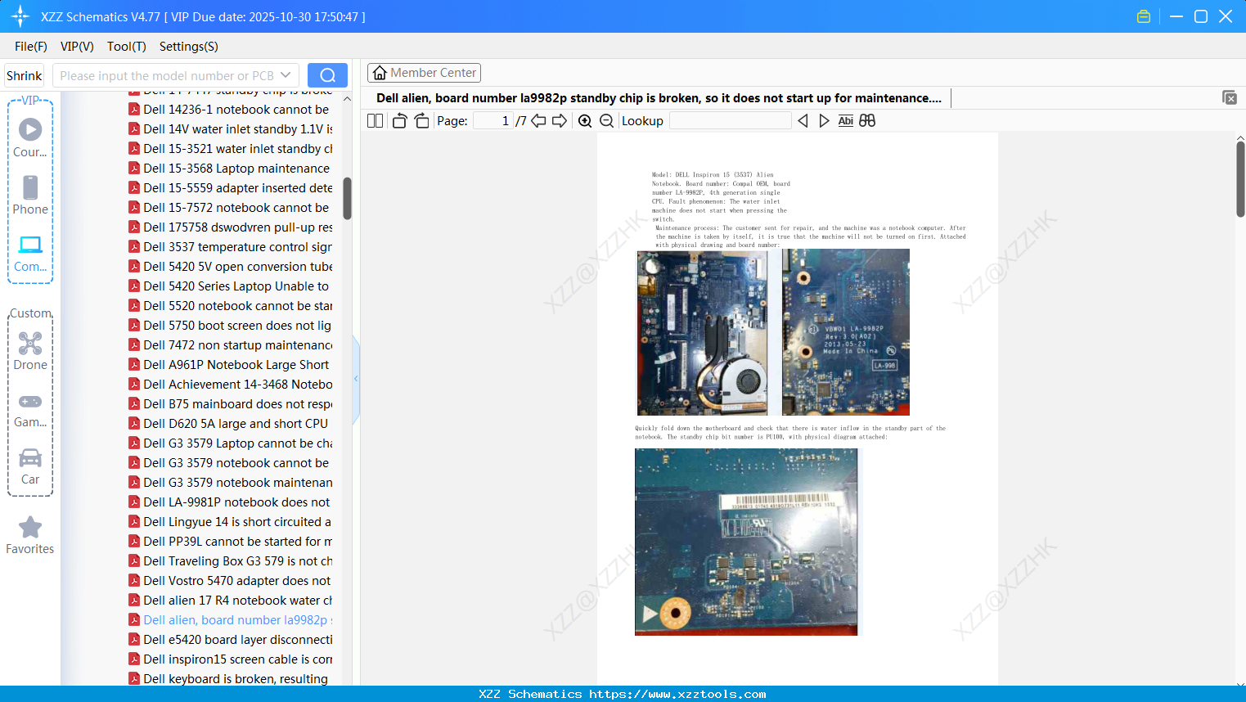Viewport: 1246px width, 702px height.
Task: Close the open document tab
Action: coord(1230,97)
